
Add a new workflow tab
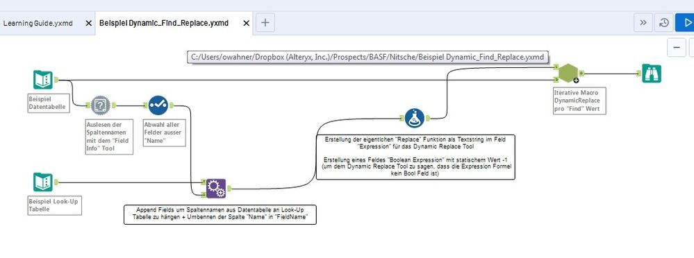click(x=265, y=22)
